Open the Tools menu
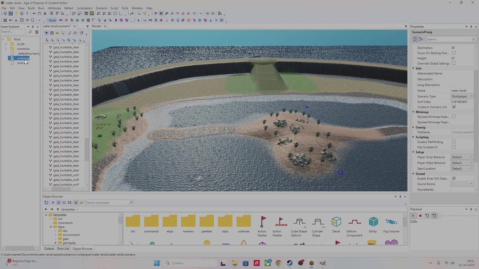This screenshot has width=479, height=269. click(x=125, y=8)
